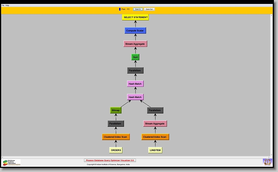Click the ORDERS table node

[116, 150]
